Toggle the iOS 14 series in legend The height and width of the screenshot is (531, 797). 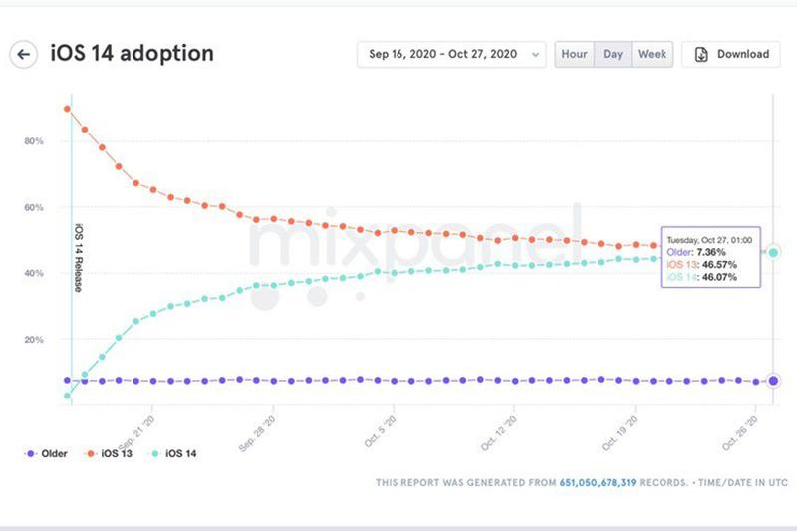[x=174, y=454]
